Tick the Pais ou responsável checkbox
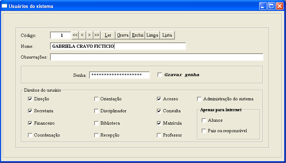 coord(204,131)
